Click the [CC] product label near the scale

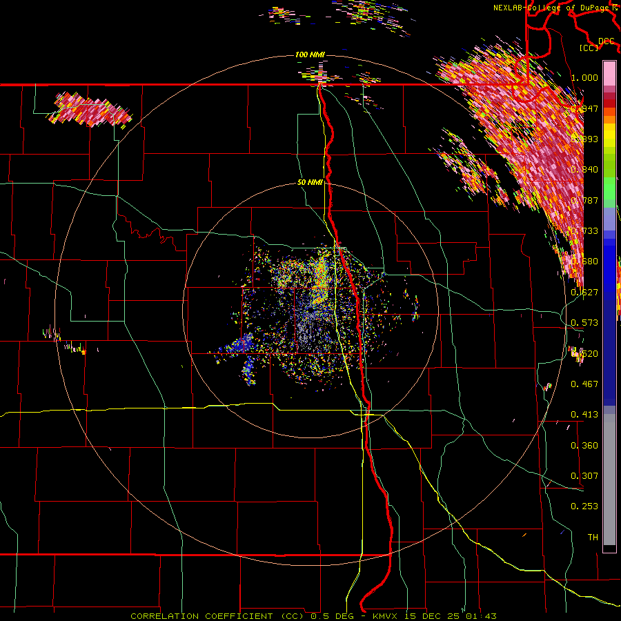[589, 48]
